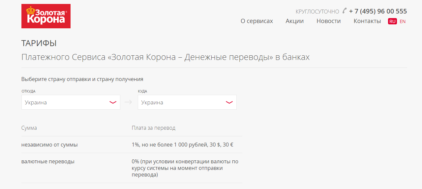Switch language to RU
The height and width of the screenshot is (189, 422).
click(392, 21)
